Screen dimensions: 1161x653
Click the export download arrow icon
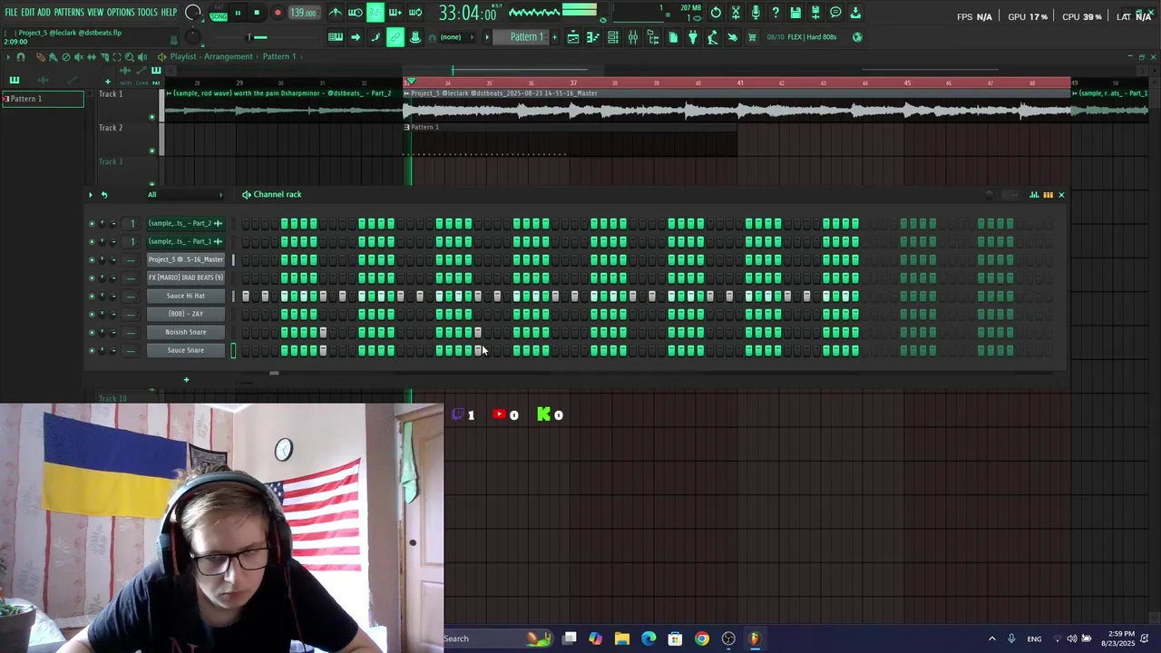tap(855, 13)
